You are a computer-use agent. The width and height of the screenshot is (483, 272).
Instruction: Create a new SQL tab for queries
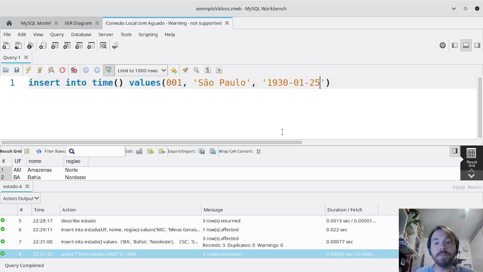click(6, 45)
